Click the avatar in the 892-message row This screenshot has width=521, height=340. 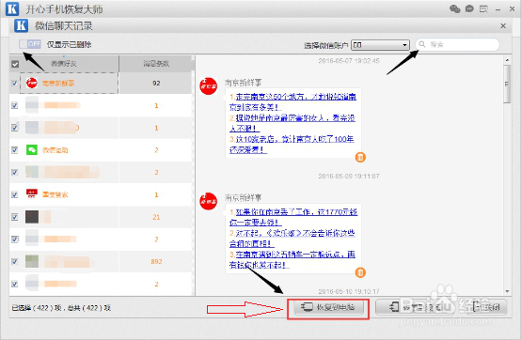(32, 261)
